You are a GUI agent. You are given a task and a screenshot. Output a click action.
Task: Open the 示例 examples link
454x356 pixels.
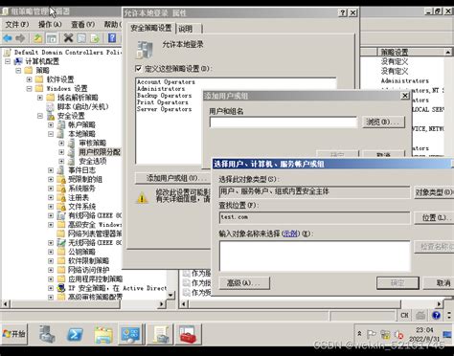tap(290, 234)
